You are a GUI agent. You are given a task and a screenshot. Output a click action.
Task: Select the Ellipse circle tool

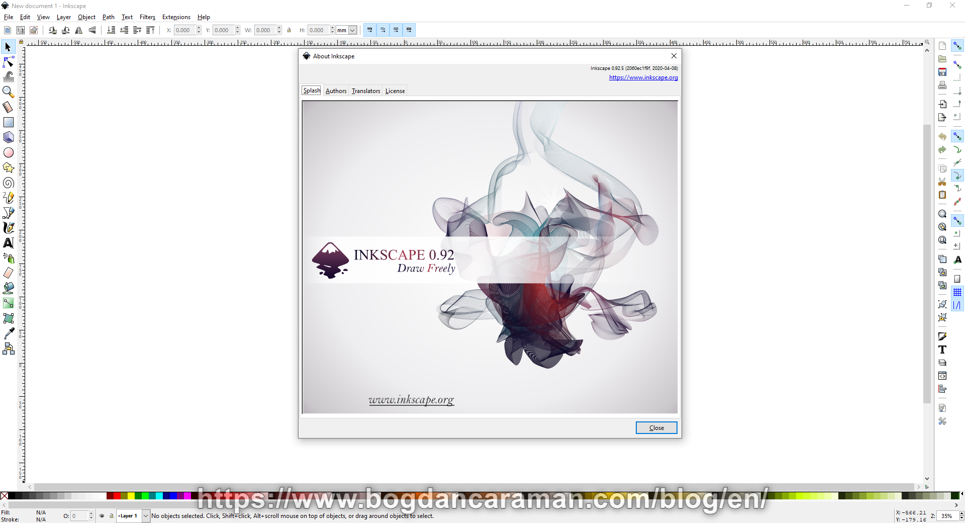point(8,152)
